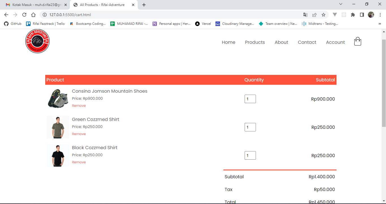Expand the tab search dropdown arrow
Image resolution: width=386 pixels, height=204 pixels.
(341, 4)
